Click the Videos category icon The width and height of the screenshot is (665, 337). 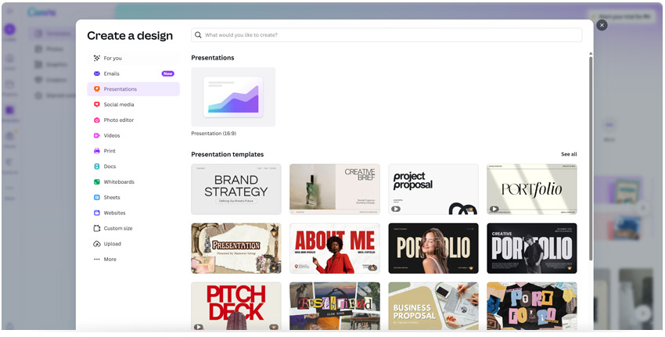point(97,135)
